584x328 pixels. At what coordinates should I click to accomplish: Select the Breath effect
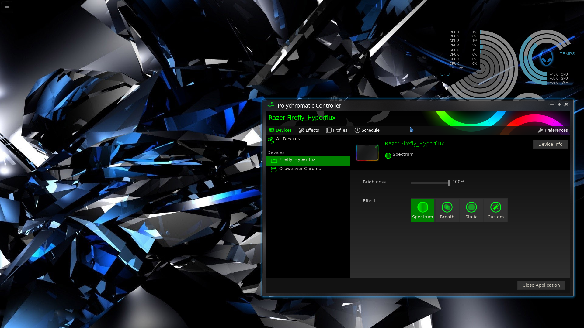pos(447,210)
